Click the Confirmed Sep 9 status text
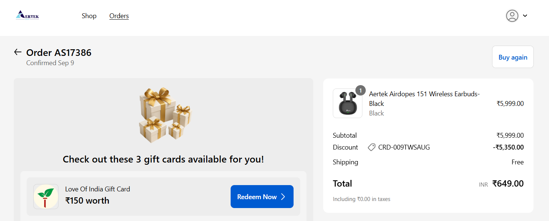 point(50,63)
